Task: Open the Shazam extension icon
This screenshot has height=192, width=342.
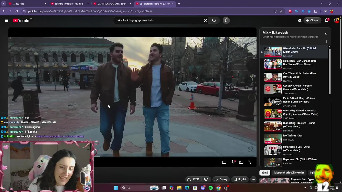Action: pos(309,11)
